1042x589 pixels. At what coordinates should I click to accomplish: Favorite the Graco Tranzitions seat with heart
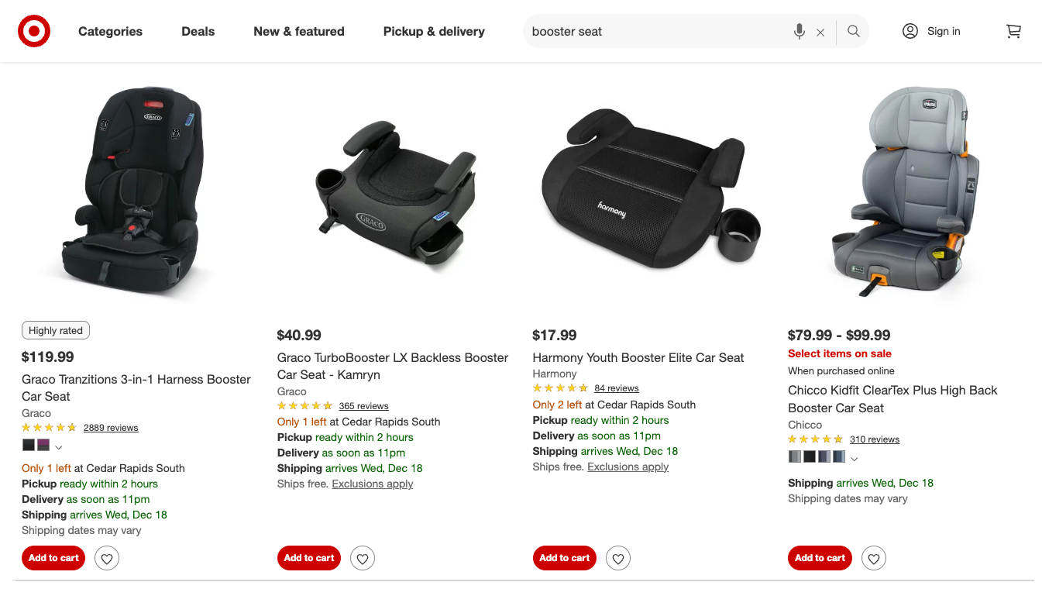107,558
